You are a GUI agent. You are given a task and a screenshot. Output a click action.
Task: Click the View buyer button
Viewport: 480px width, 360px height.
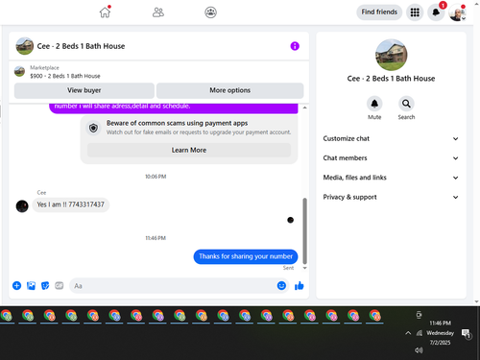coord(84,90)
